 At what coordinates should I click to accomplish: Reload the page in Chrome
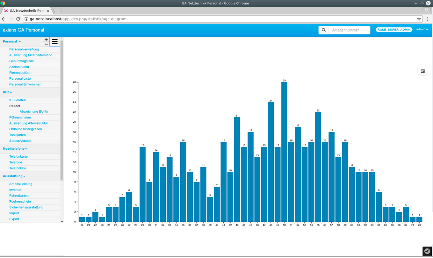click(18, 19)
